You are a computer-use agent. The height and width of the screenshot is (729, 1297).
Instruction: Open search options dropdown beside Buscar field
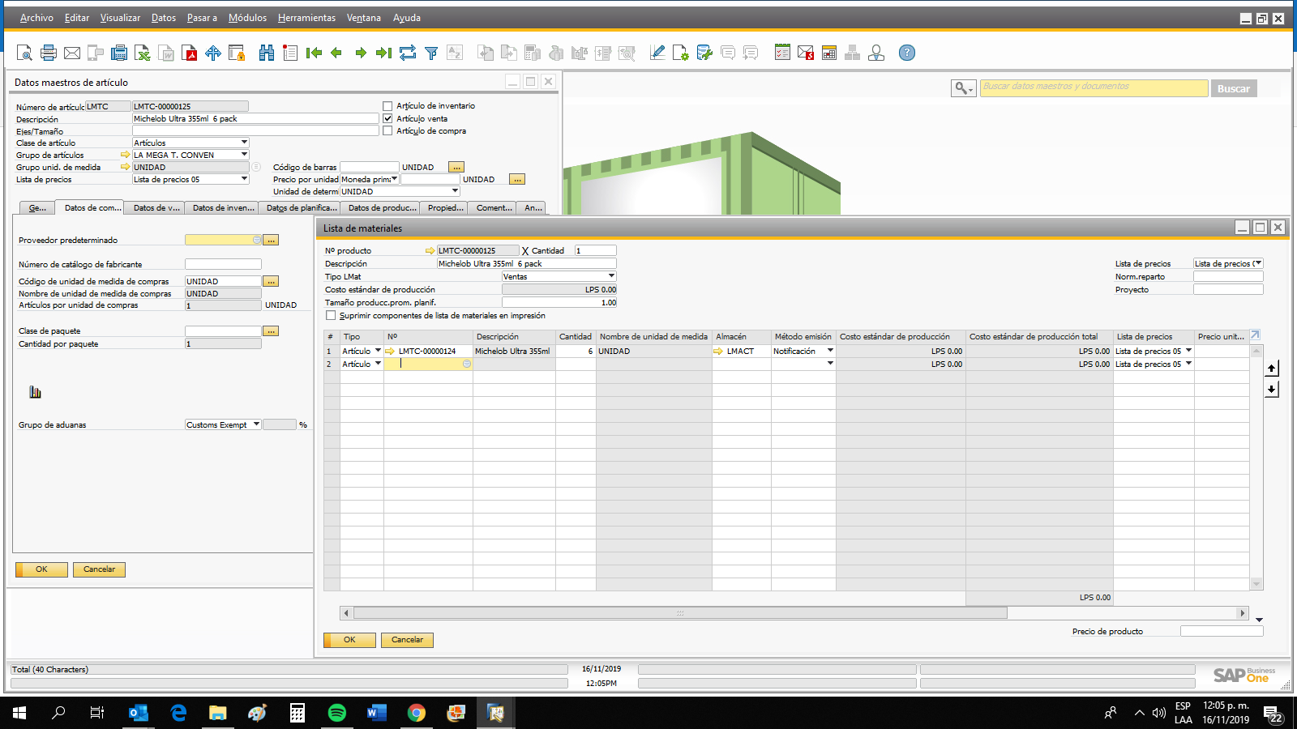[x=964, y=88]
